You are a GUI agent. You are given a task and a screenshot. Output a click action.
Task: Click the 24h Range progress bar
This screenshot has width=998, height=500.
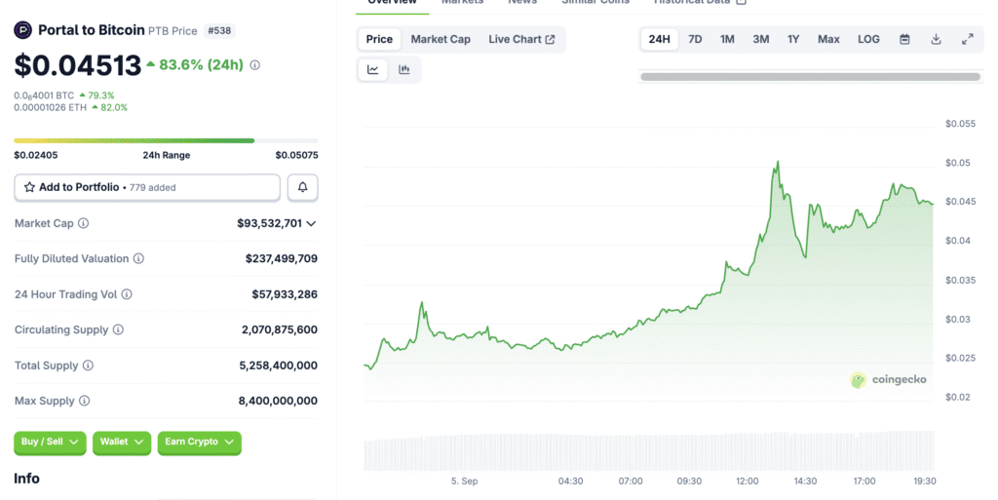[x=166, y=140]
